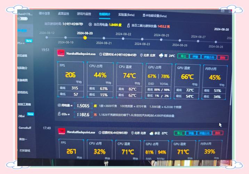
Task: Select the 2024-08-23 timeline dot
Action: pyautogui.click(x=142, y=39)
